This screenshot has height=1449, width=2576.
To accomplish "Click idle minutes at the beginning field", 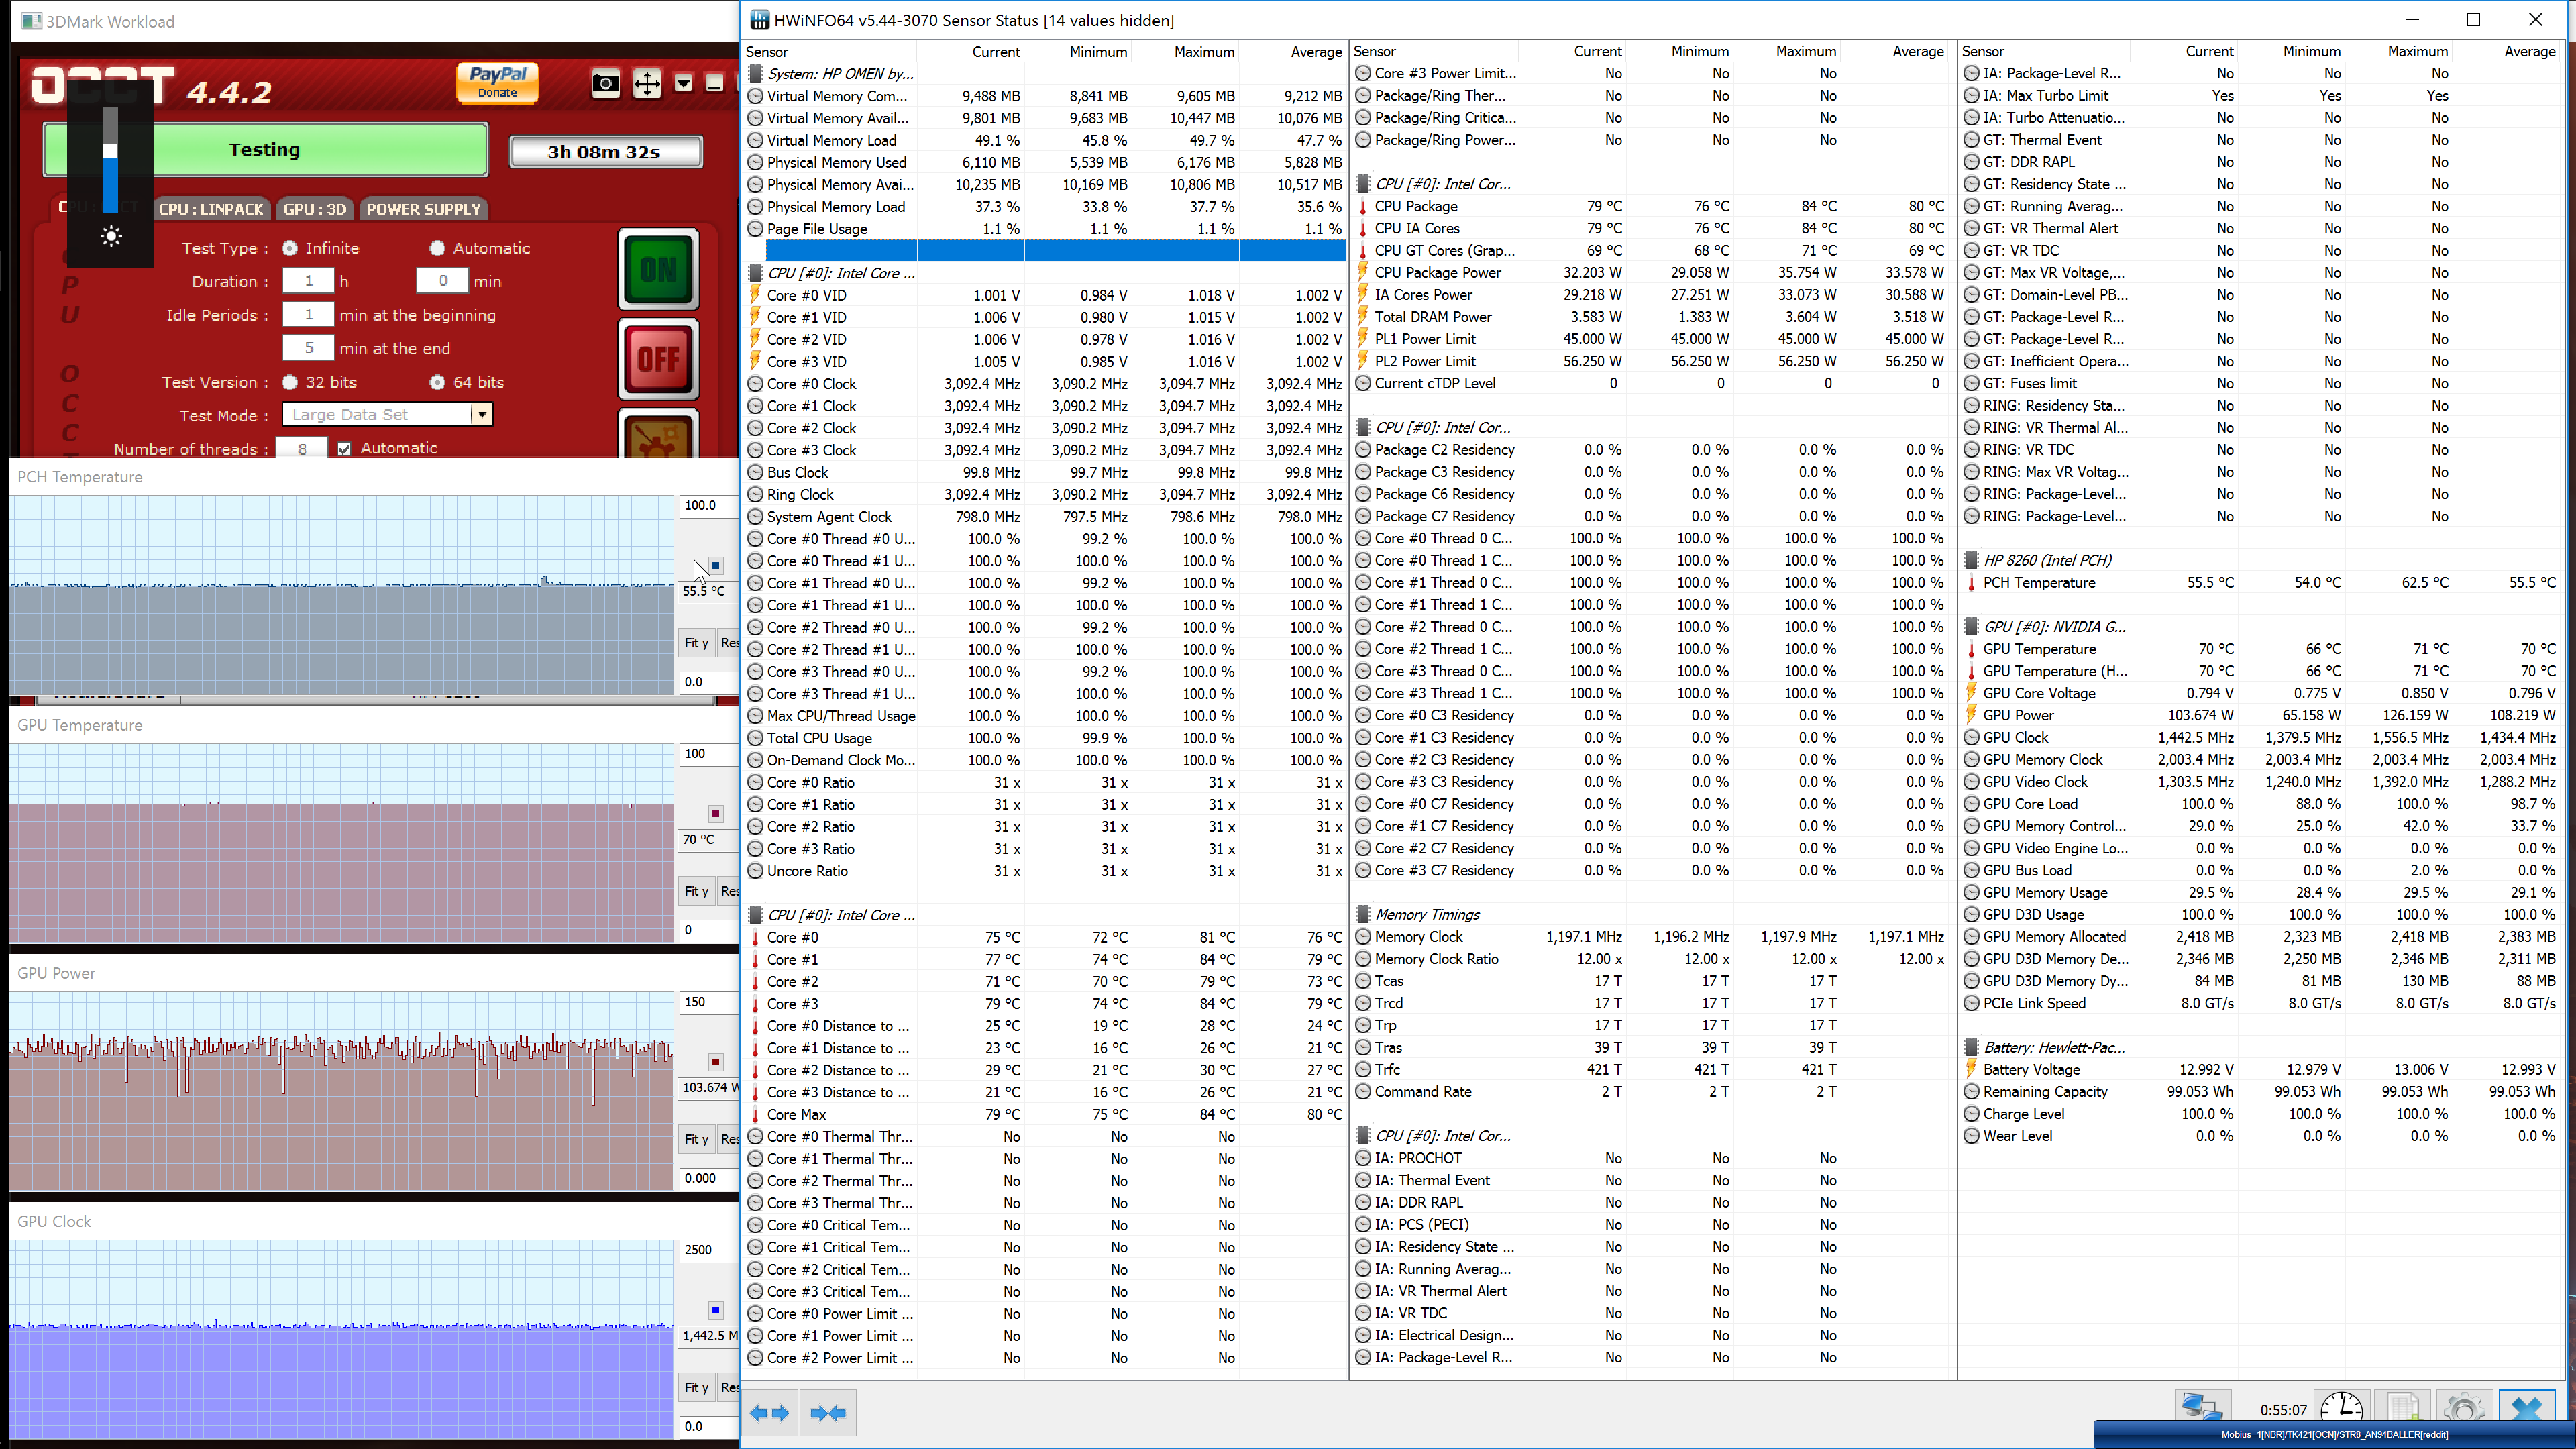I will pyautogui.click(x=308, y=314).
